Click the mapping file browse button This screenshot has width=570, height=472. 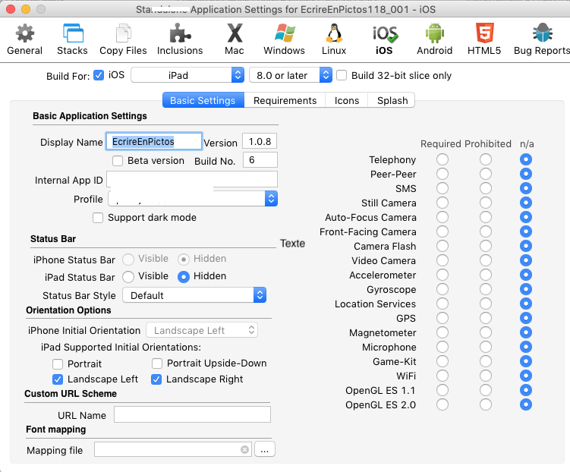click(x=264, y=450)
